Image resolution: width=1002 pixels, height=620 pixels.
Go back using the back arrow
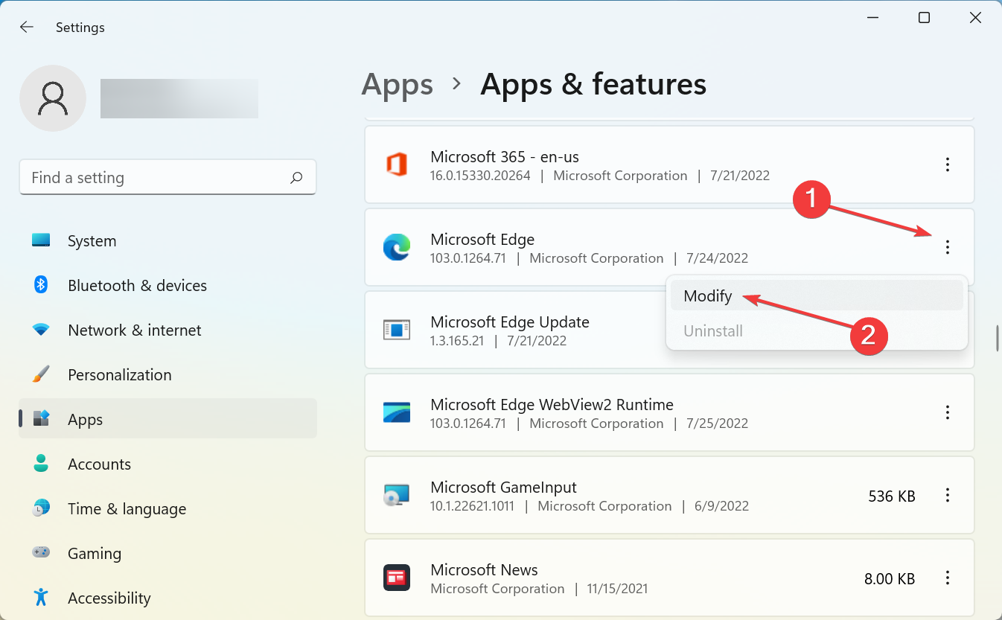coord(27,27)
